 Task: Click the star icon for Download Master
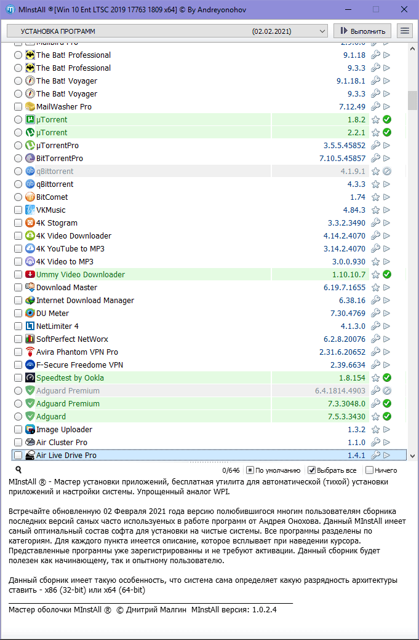375,288
